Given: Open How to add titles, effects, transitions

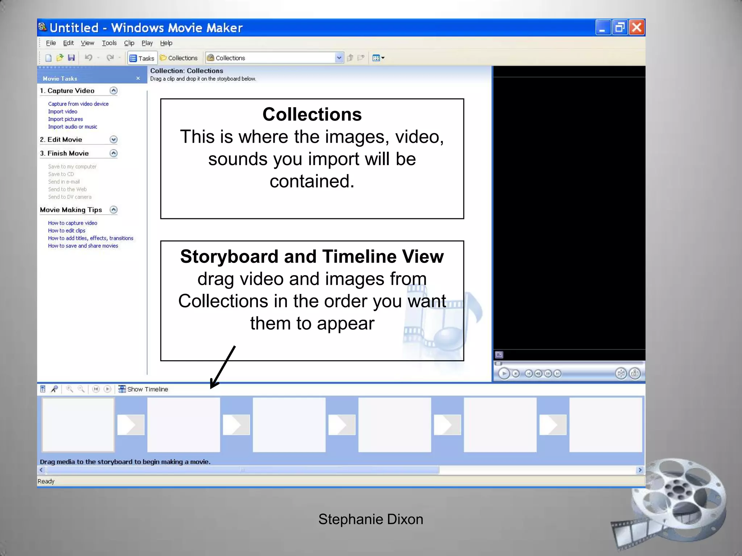Looking at the screenshot, I should [x=91, y=238].
